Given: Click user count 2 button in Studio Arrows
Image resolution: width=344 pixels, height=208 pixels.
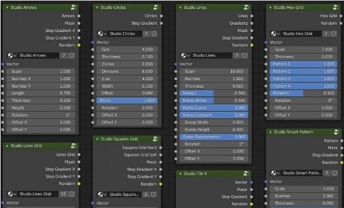Looking at the screenshot, I should coord(64,56).
